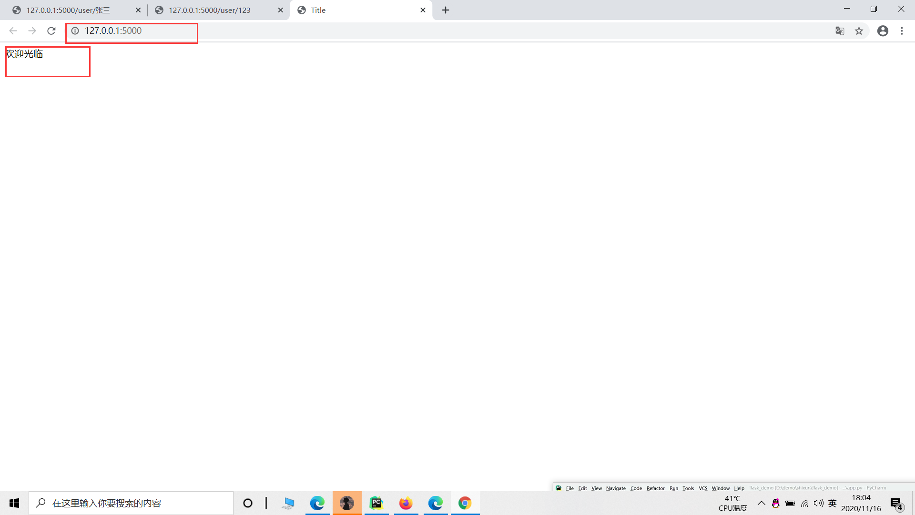Click the bookmark star icon
Viewport: 915px width, 515px height.
pos(859,31)
